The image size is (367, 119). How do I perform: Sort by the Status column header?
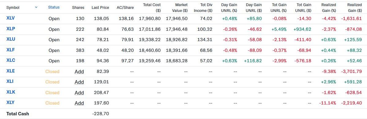pos(54,7)
